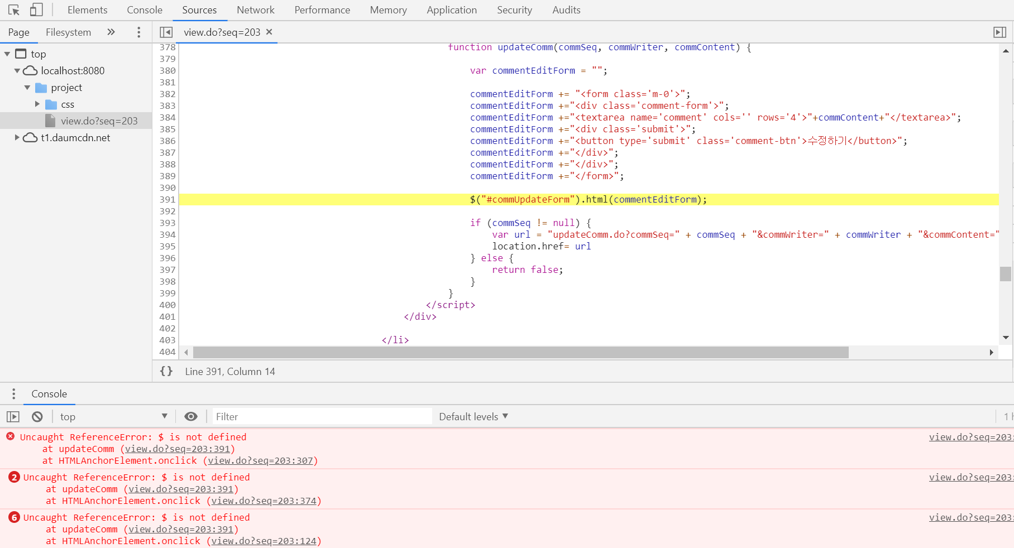The height and width of the screenshot is (548, 1014).
Task: Close the view.do?seq=203 file tab
Action: (x=269, y=32)
